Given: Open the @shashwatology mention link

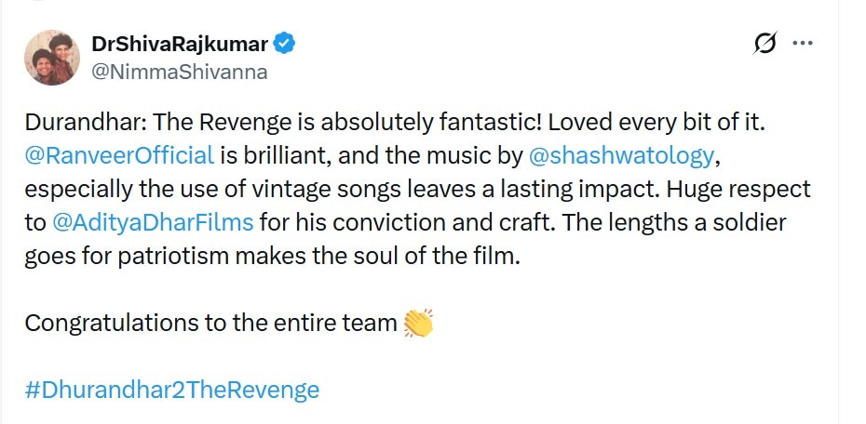Looking at the screenshot, I should [x=619, y=154].
